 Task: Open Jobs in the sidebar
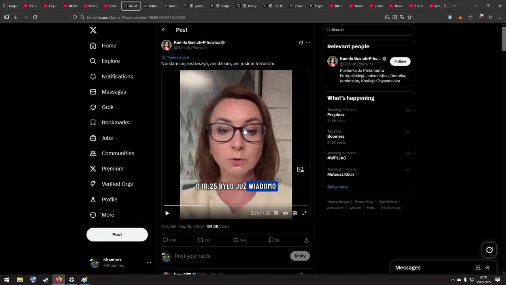[101, 138]
